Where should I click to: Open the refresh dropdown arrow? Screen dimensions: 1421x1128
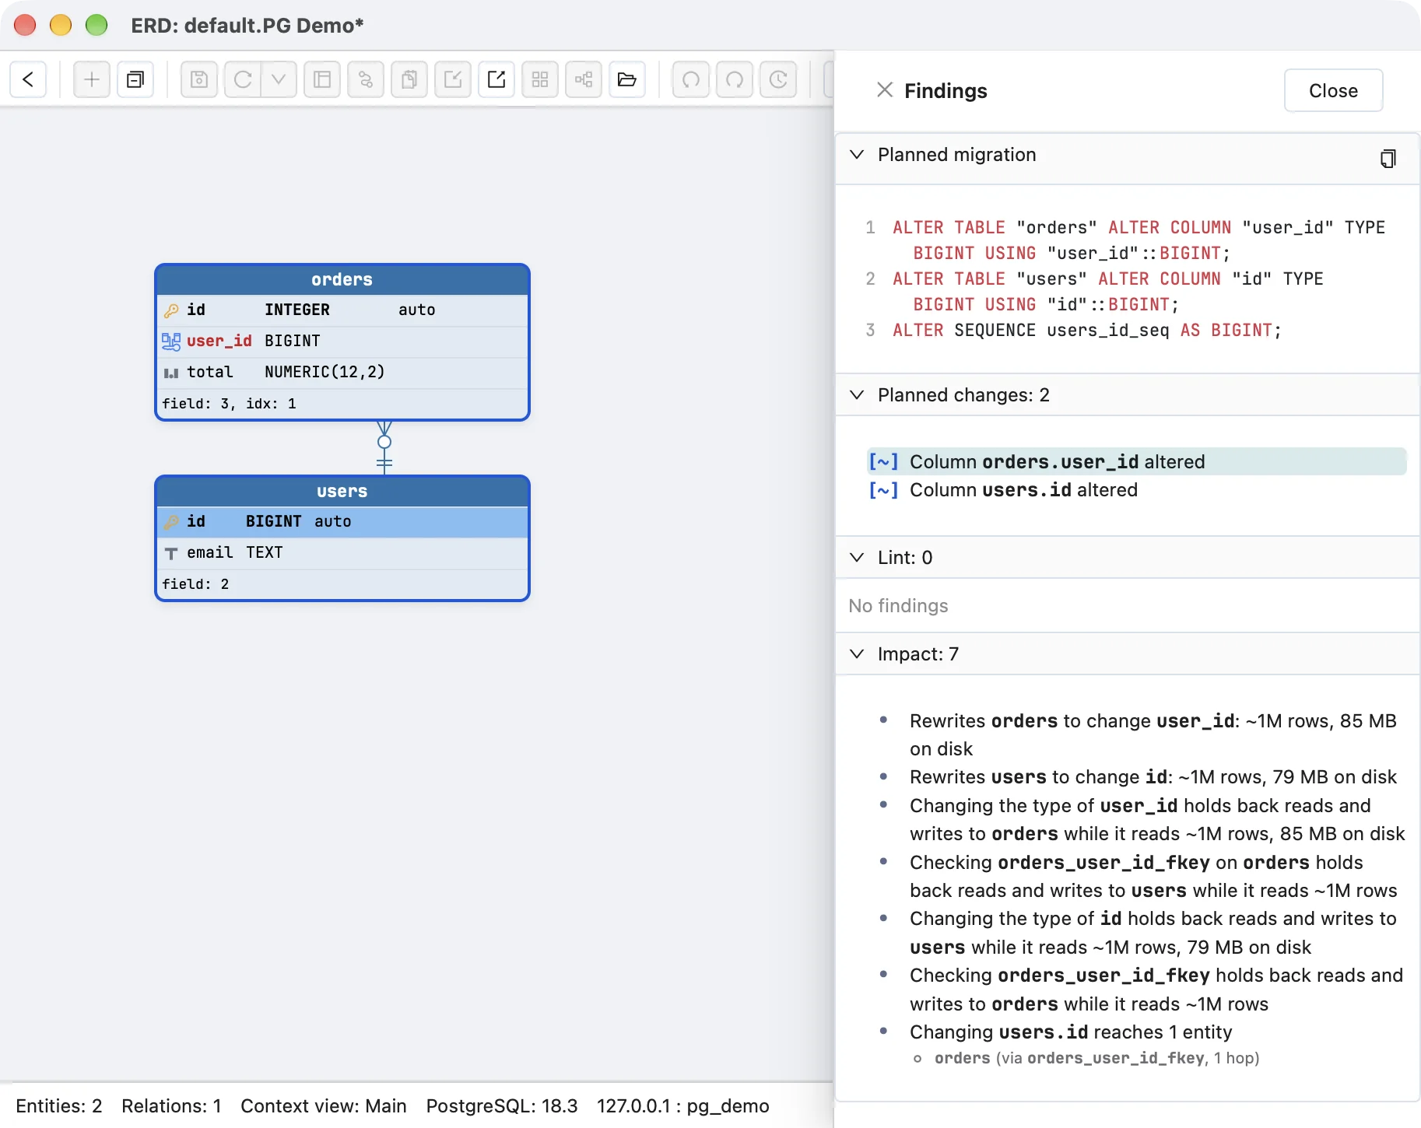[279, 79]
